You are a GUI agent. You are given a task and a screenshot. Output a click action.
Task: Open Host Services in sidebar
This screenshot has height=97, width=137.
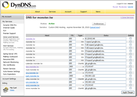pyautogui.click(x=8, y=46)
